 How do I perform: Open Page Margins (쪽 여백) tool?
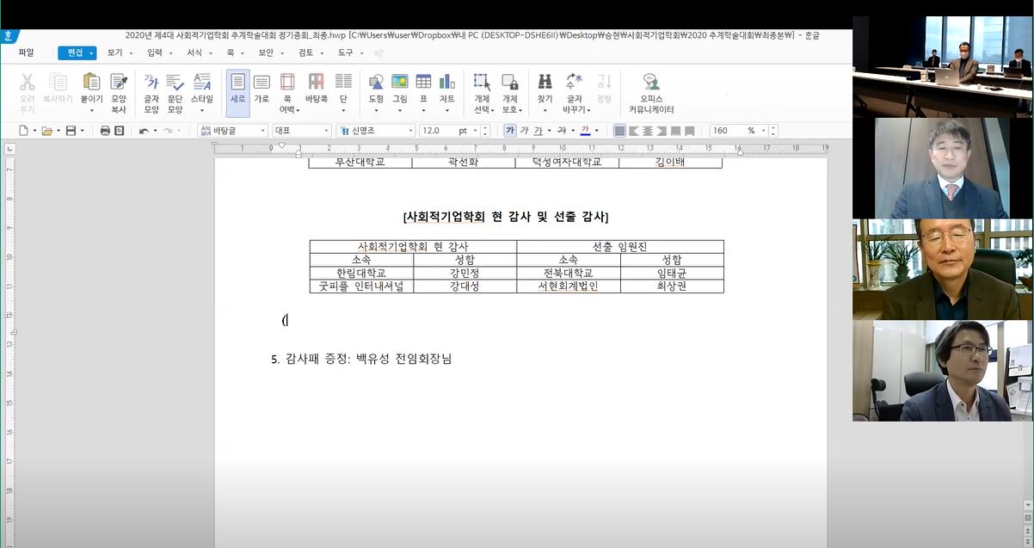coord(287,83)
